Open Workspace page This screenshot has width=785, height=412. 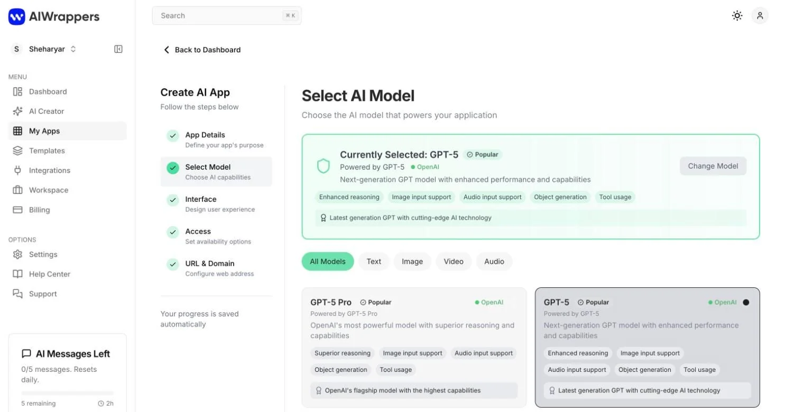click(68, 190)
